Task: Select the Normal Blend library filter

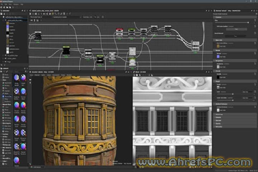Action: coord(23,94)
